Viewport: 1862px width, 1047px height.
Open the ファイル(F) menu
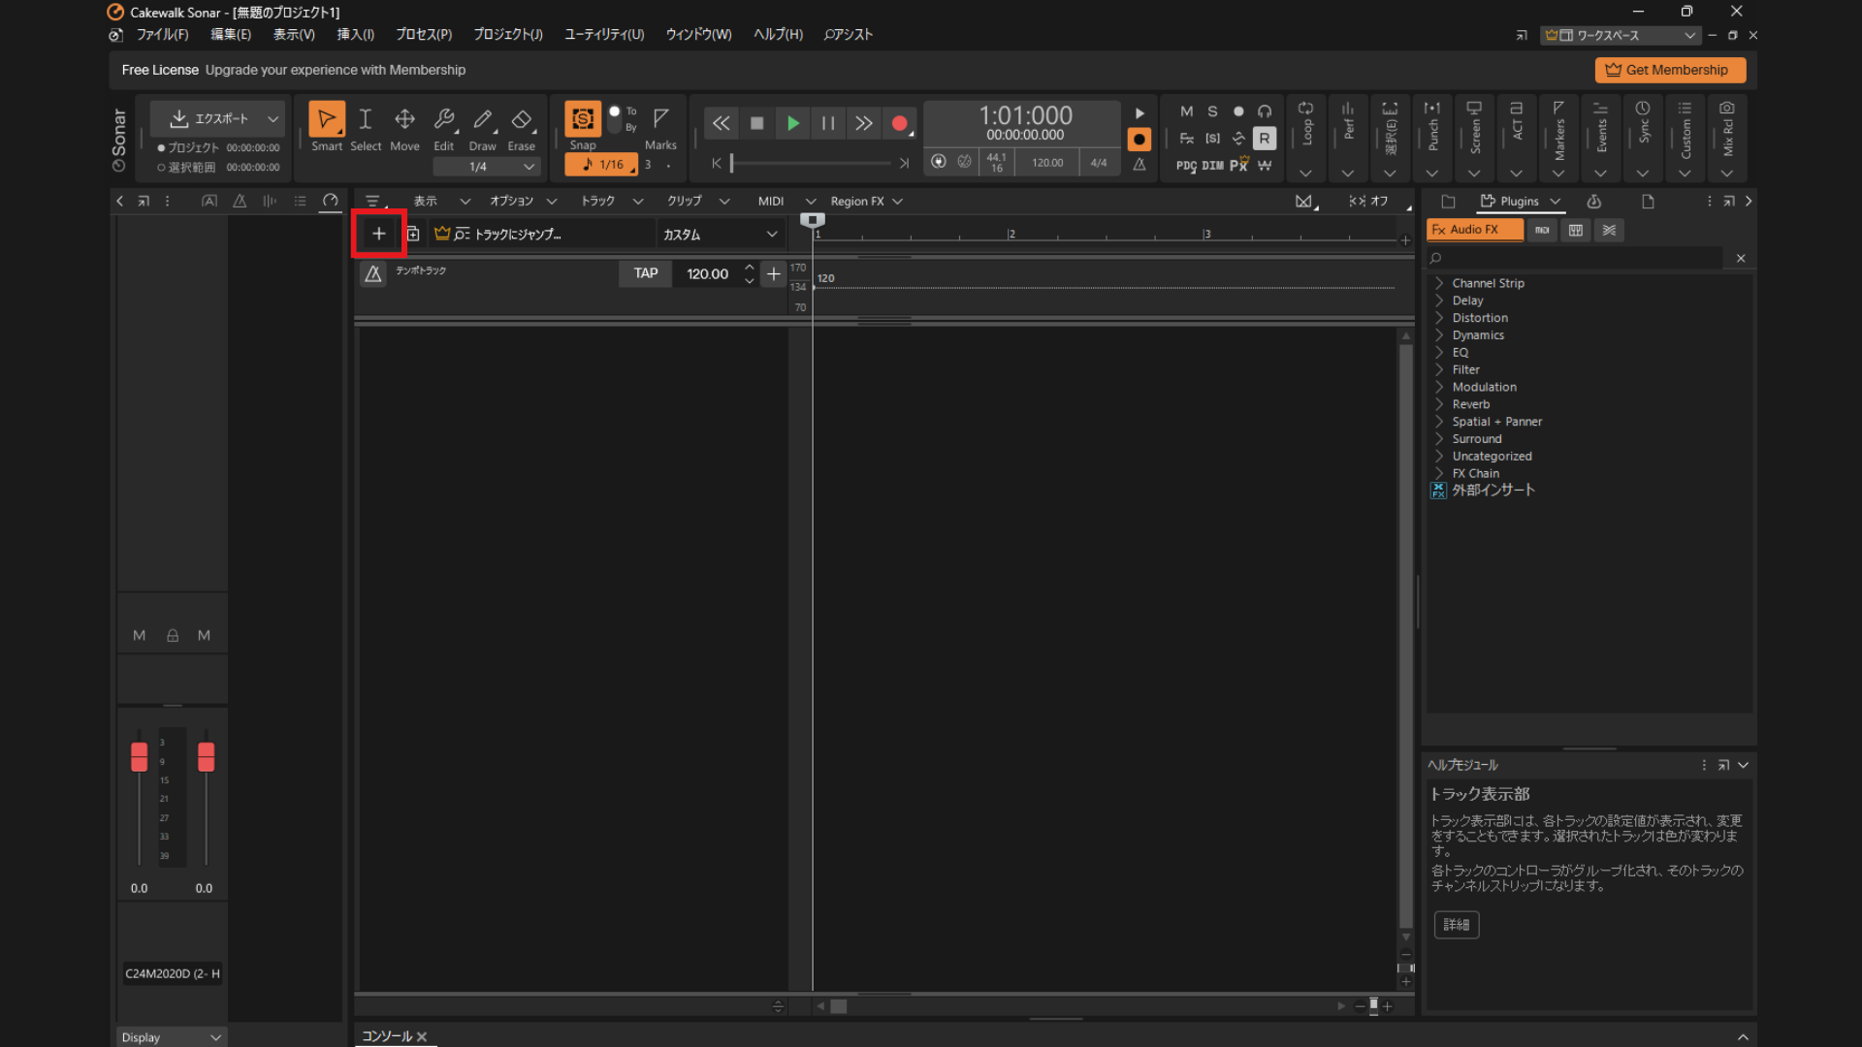pyautogui.click(x=162, y=35)
